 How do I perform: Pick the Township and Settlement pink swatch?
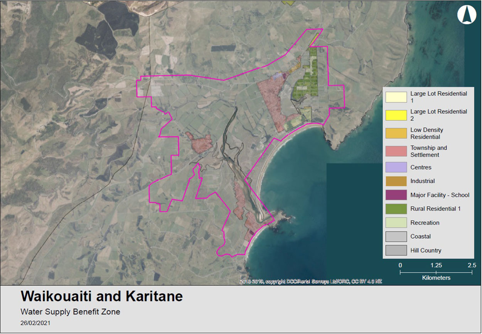point(396,151)
